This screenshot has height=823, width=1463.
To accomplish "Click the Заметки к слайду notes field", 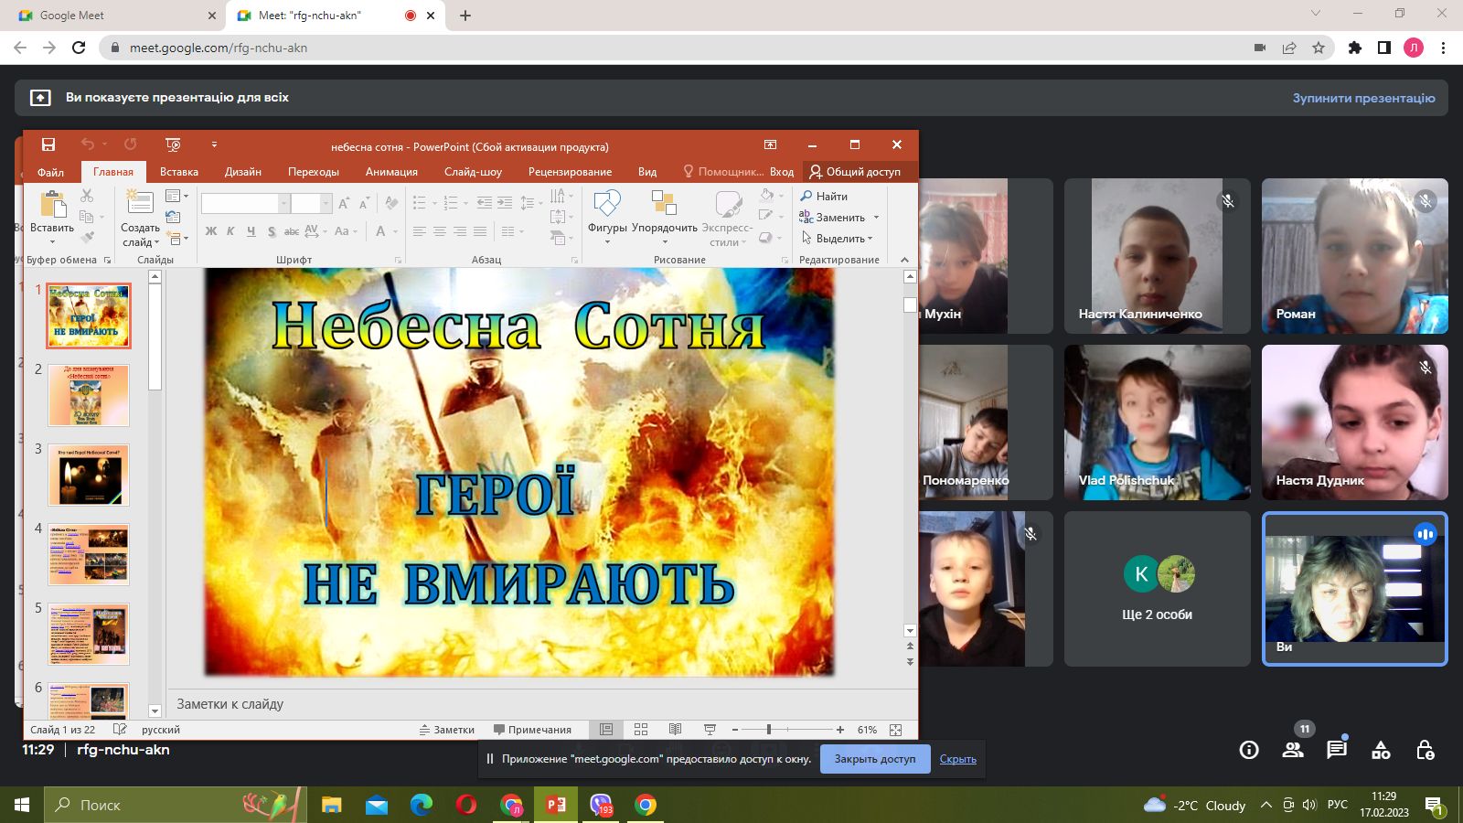I will tap(543, 704).
